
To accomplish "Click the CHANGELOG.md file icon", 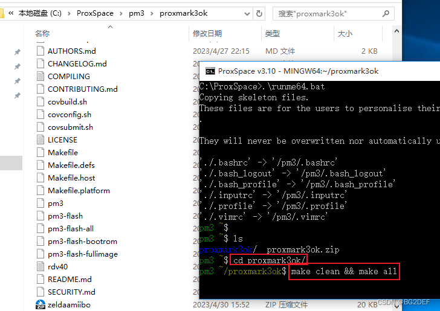I will (40, 63).
